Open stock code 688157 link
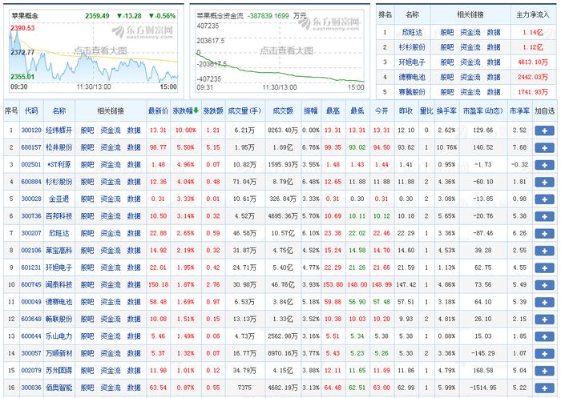This screenshot has height=398, width=561. click(x=31, y=147)
